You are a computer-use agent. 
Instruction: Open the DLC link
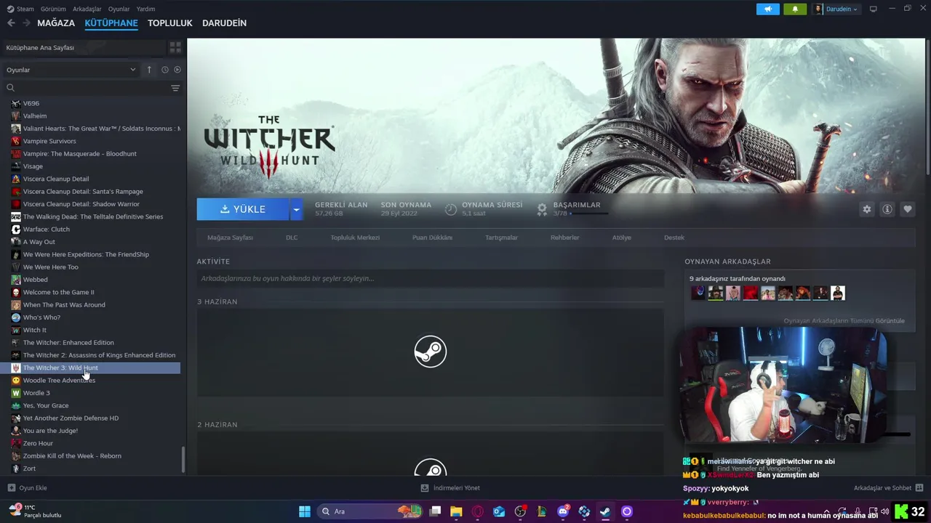292,238
